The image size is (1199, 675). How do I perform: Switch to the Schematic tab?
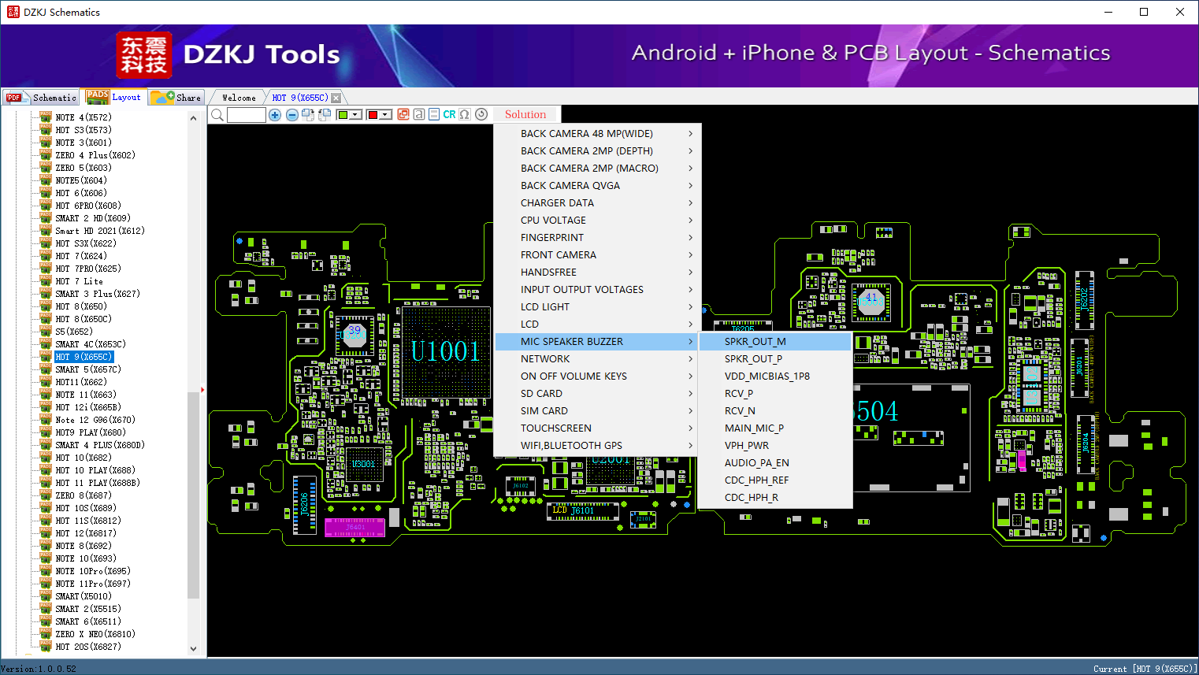pyautogui.click(x=41, y=98)
